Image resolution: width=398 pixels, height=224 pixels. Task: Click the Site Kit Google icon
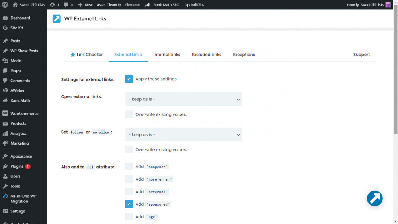pyautogui.click(x=5, y=28)
